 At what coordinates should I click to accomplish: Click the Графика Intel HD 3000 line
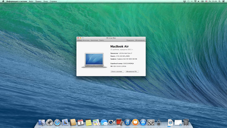(124, 59)
